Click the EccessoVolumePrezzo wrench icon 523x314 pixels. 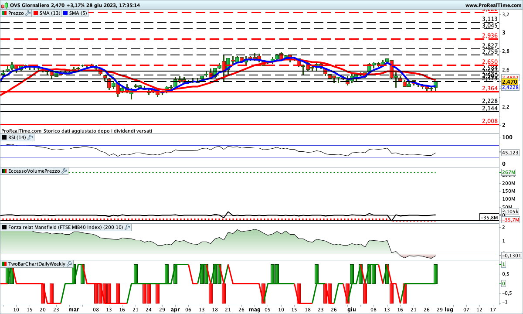64,171
